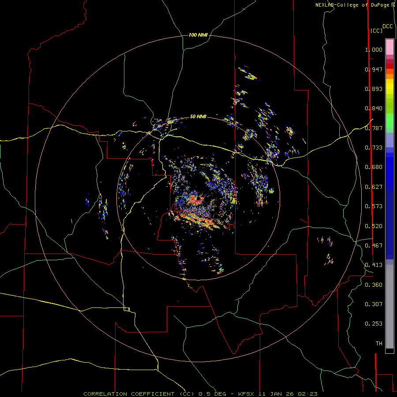This screenshot has height=397, width=397.
Task: Pick the gray swatch on the color bar
Action: pyautogui.click(x=390, y=307)
